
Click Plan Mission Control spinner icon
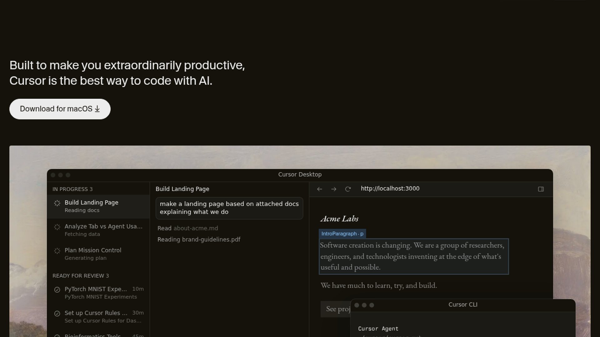[x=57, y=251]
